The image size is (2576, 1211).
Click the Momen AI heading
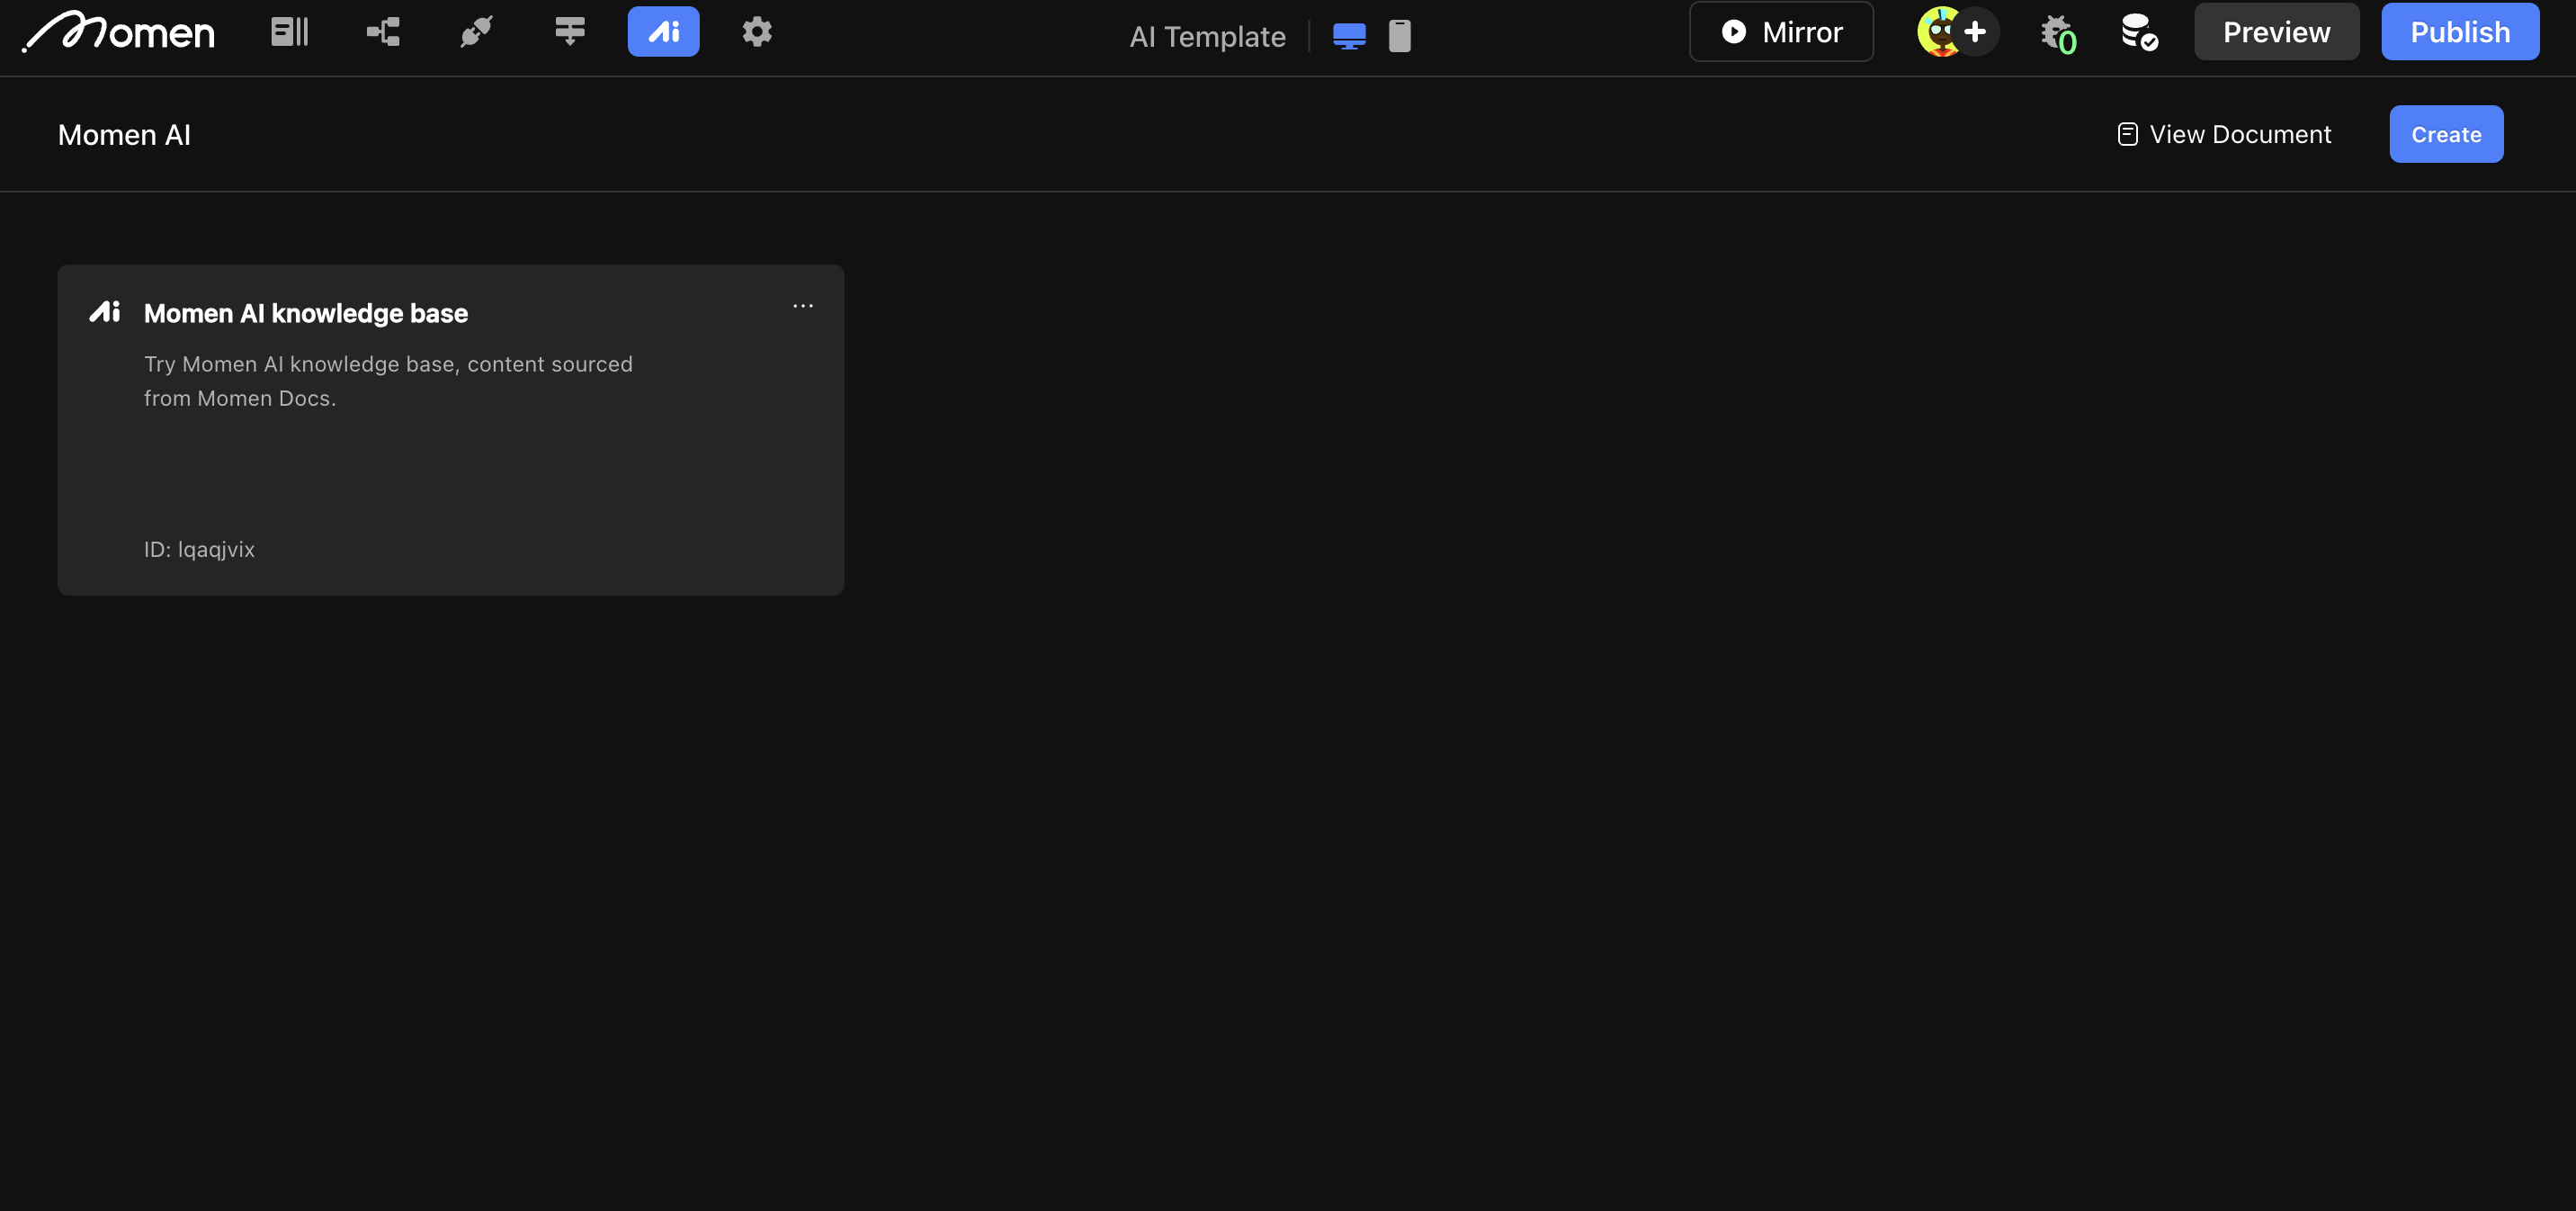pyautogui.click(x=124, y=134)
